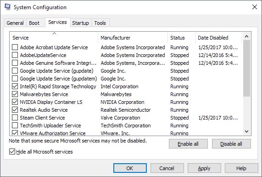
Task: Uncheck VMware Authorization Service checkbox
Action: pyautogui.click(x=15, y=133)
